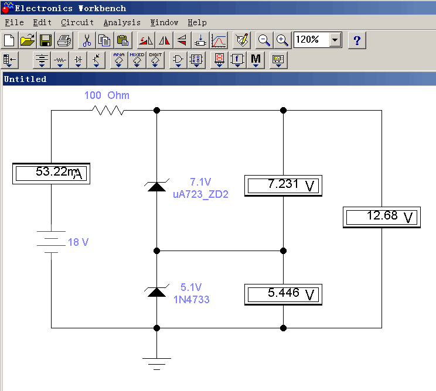Click the Paste clipboard icon

[x=122, y=40]
